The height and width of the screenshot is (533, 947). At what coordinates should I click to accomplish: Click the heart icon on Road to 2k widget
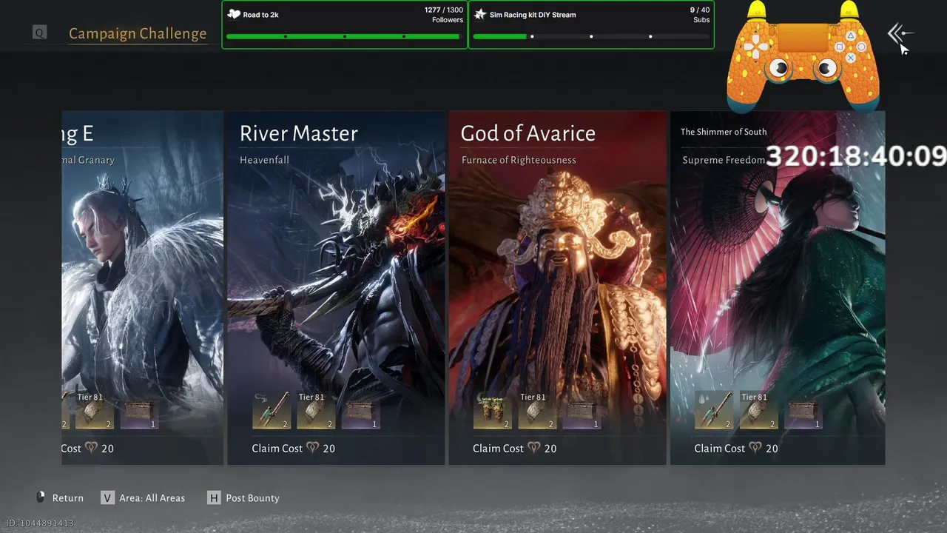pos(234,14)
